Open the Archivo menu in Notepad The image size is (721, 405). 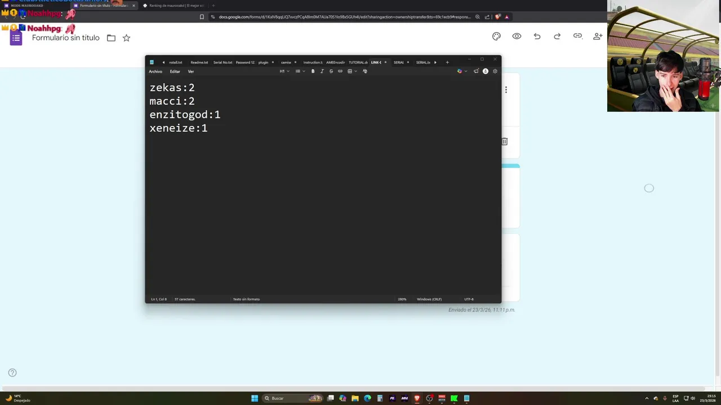pyautogui.click(x=155, y=71)
